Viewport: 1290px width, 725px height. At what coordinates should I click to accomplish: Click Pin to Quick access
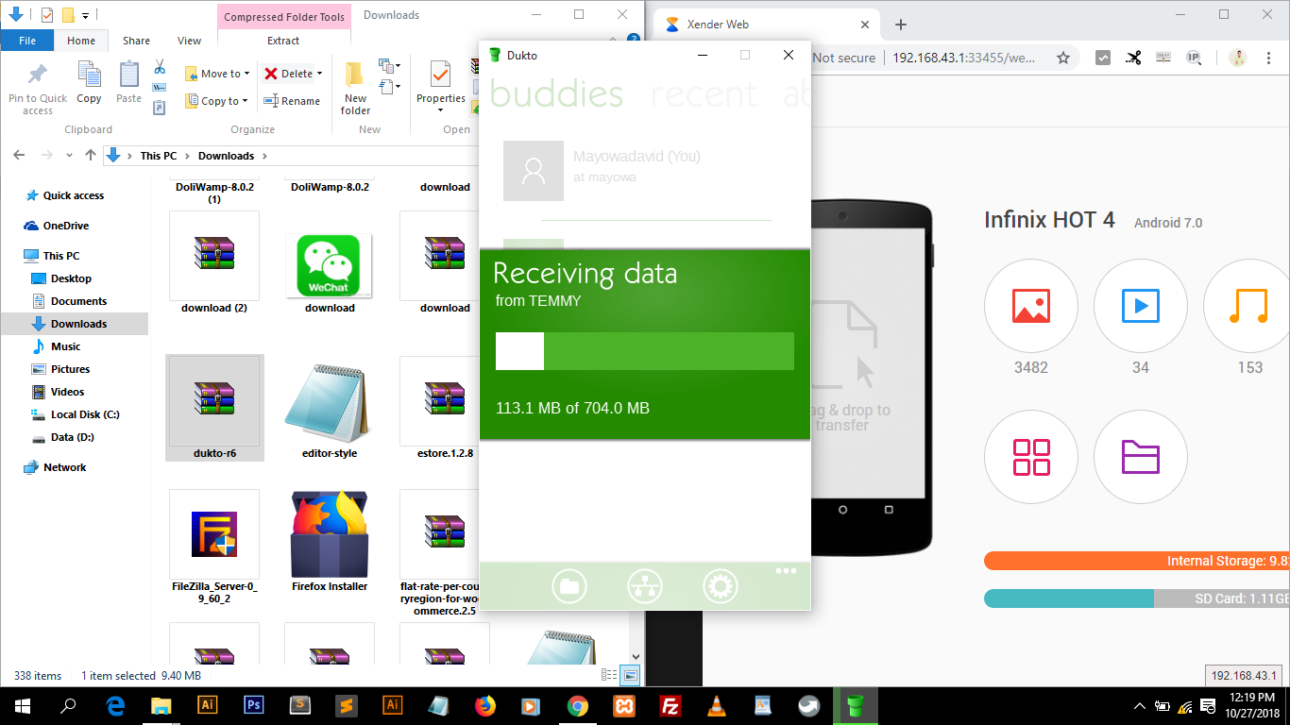[38, 89]
